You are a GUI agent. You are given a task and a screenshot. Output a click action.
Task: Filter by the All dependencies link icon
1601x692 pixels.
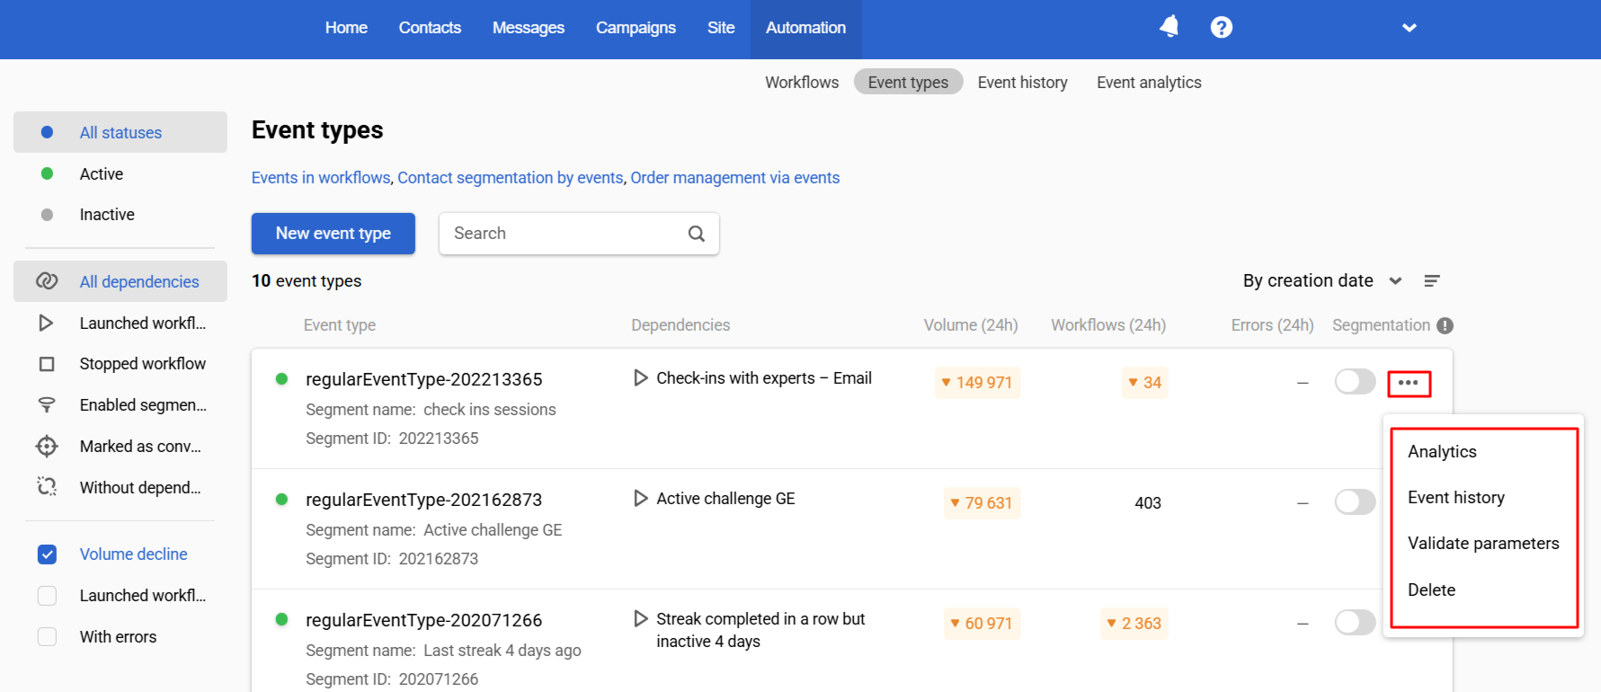(47, 281)
